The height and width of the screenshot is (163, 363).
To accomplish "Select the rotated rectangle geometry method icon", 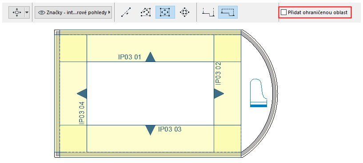I will coord(184,12).
